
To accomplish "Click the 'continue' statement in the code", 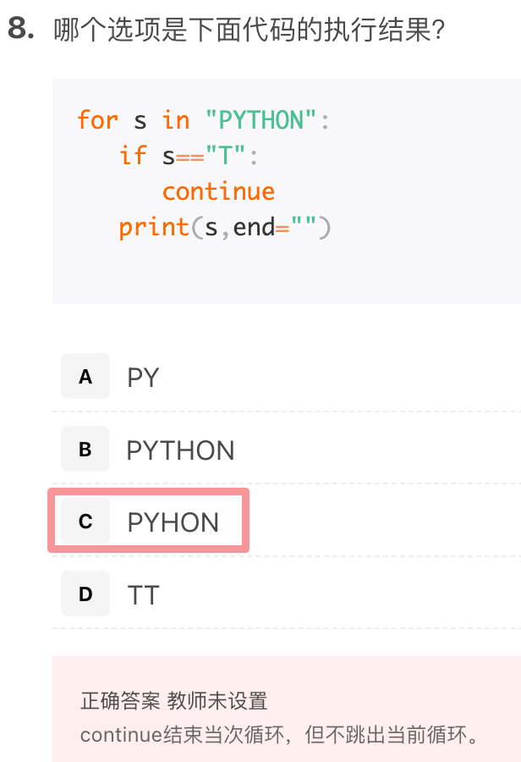I will [x=218, y=191].
